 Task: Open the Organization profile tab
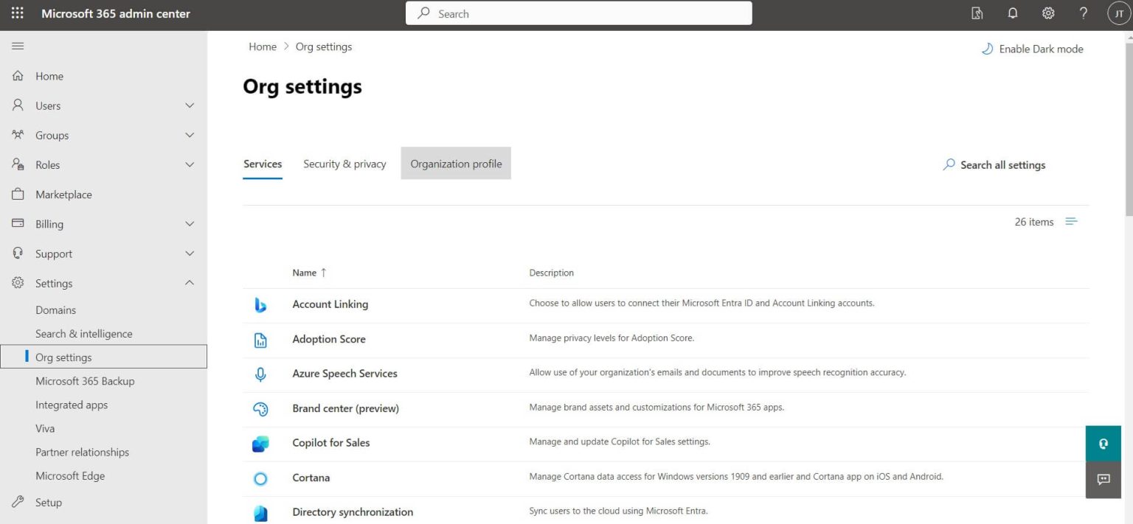455,164
